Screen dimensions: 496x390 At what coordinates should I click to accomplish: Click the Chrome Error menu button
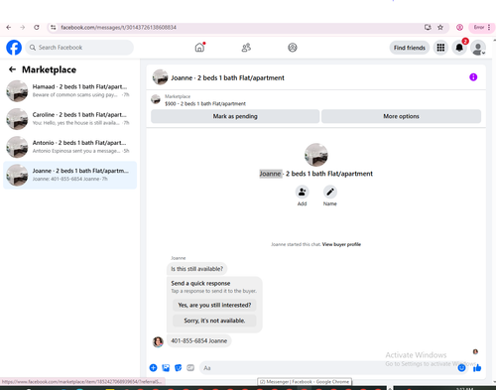point(482,28)
